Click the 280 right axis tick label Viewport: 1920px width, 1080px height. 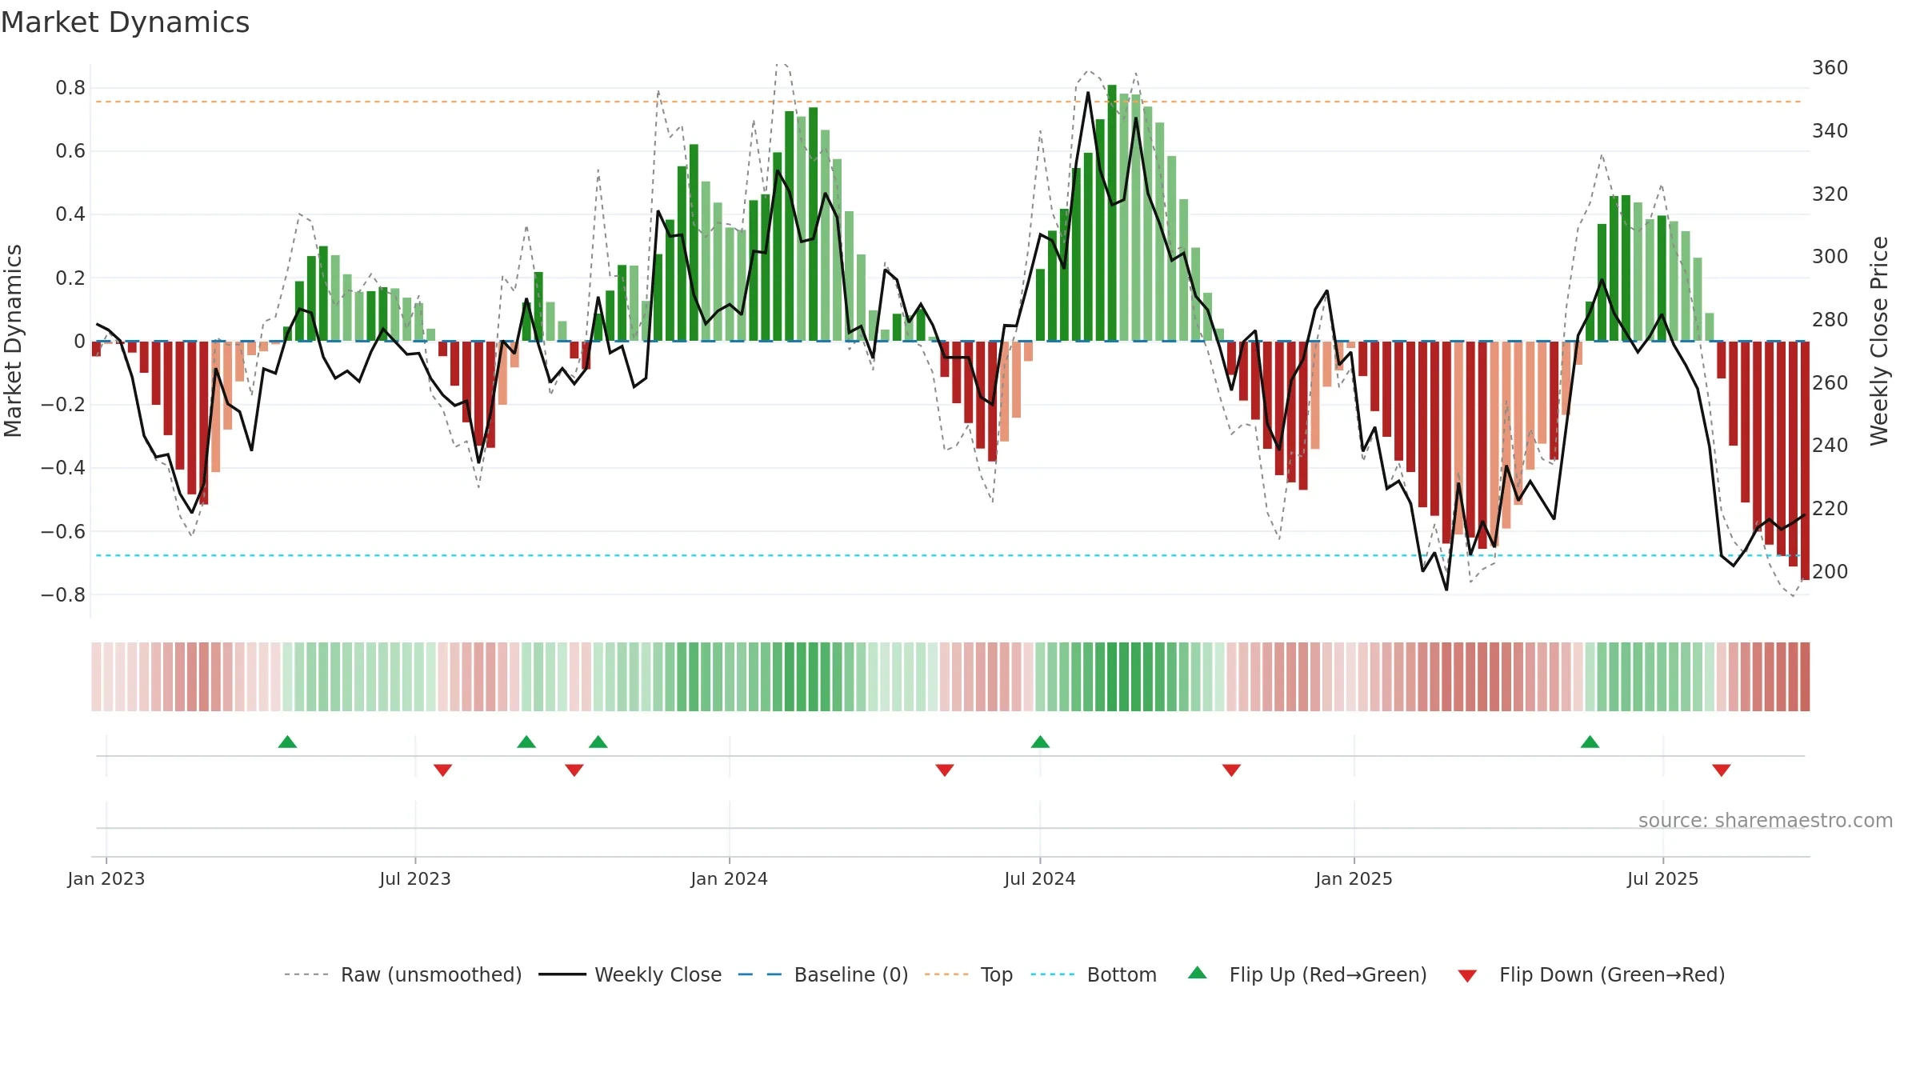pyautogui.click(x=1830, y=319)
